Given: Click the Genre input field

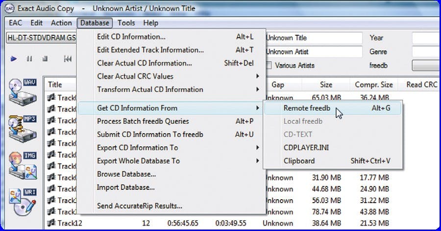Looking at the screenshot, I should 426,52.
